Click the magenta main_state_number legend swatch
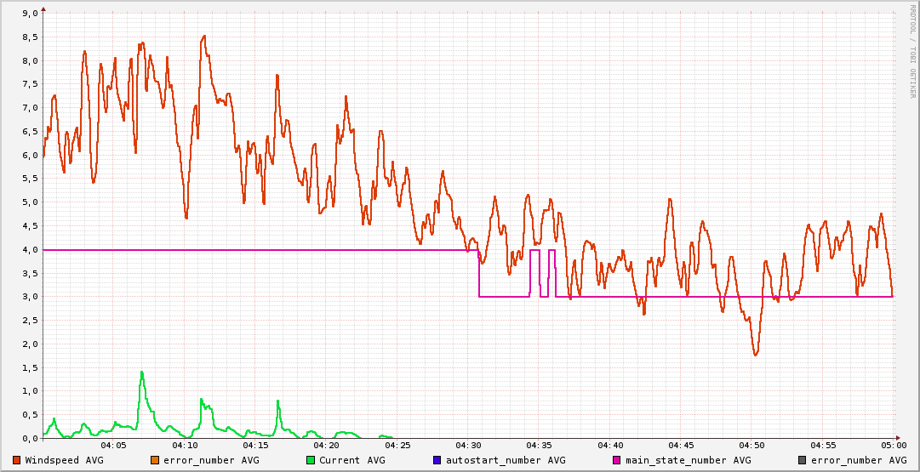 point(617,460)
